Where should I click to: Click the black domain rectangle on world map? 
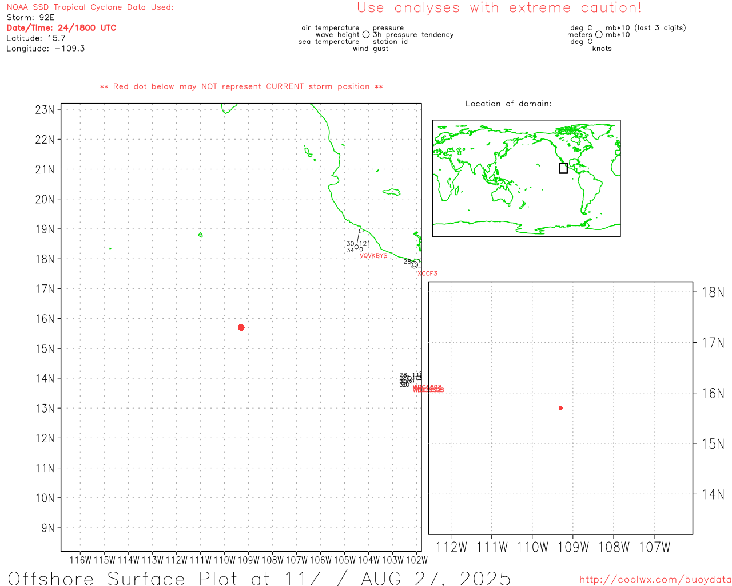[x=563, y=168]
